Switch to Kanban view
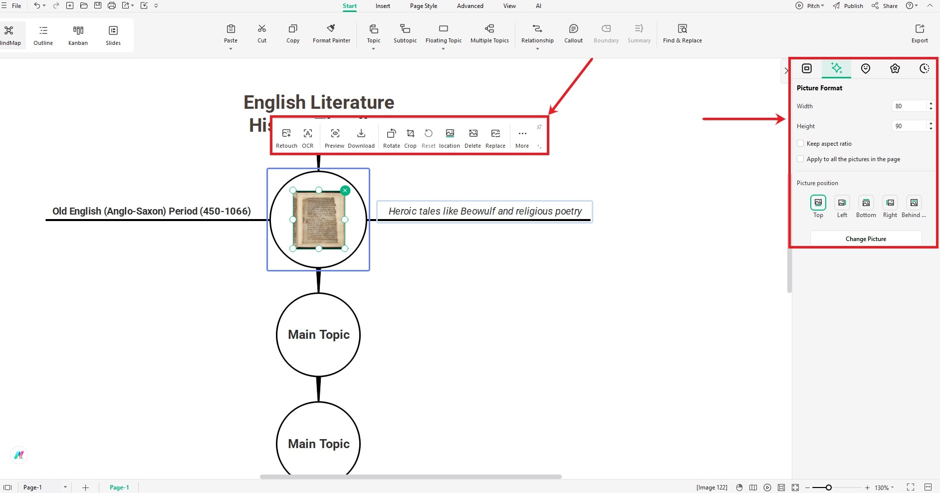The height and width of the screenshot is (493, 940). point(78,35)
